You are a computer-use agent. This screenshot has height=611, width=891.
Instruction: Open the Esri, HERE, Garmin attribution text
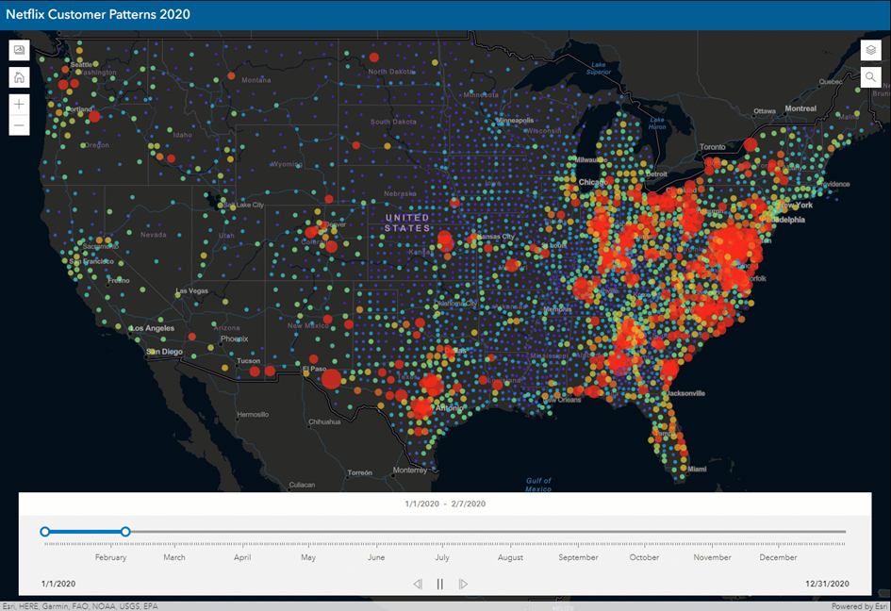[x=80, y=606]
